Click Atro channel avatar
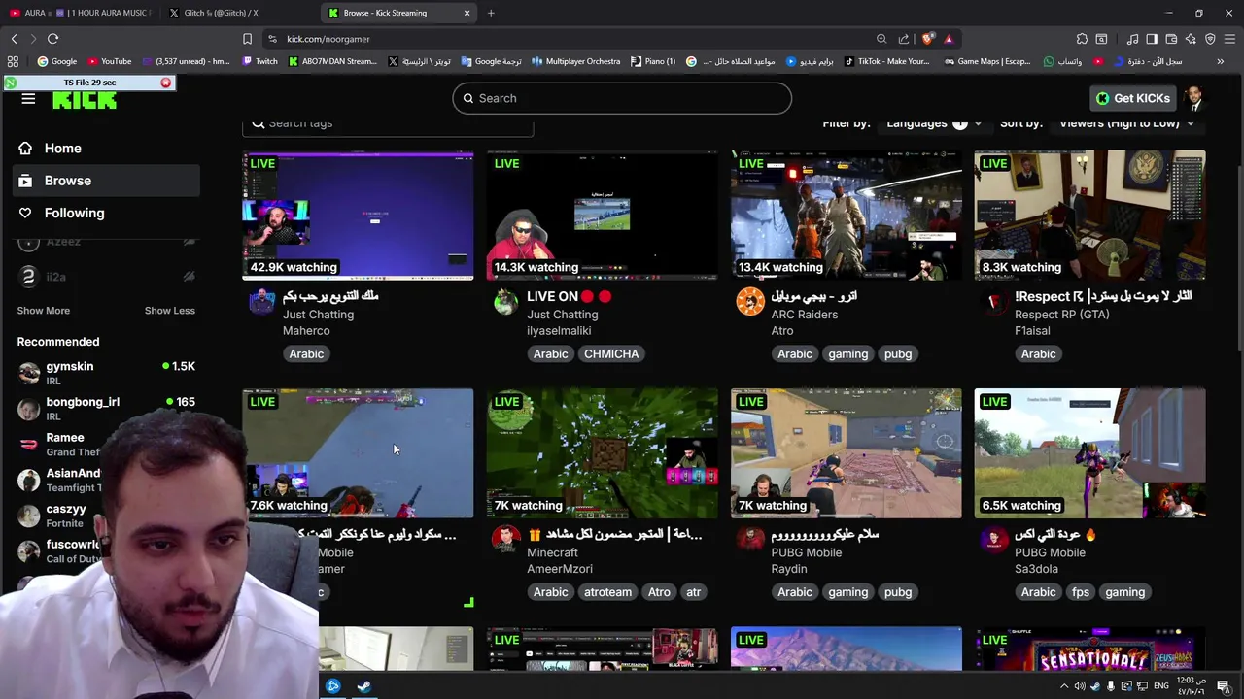 (749, 302)
